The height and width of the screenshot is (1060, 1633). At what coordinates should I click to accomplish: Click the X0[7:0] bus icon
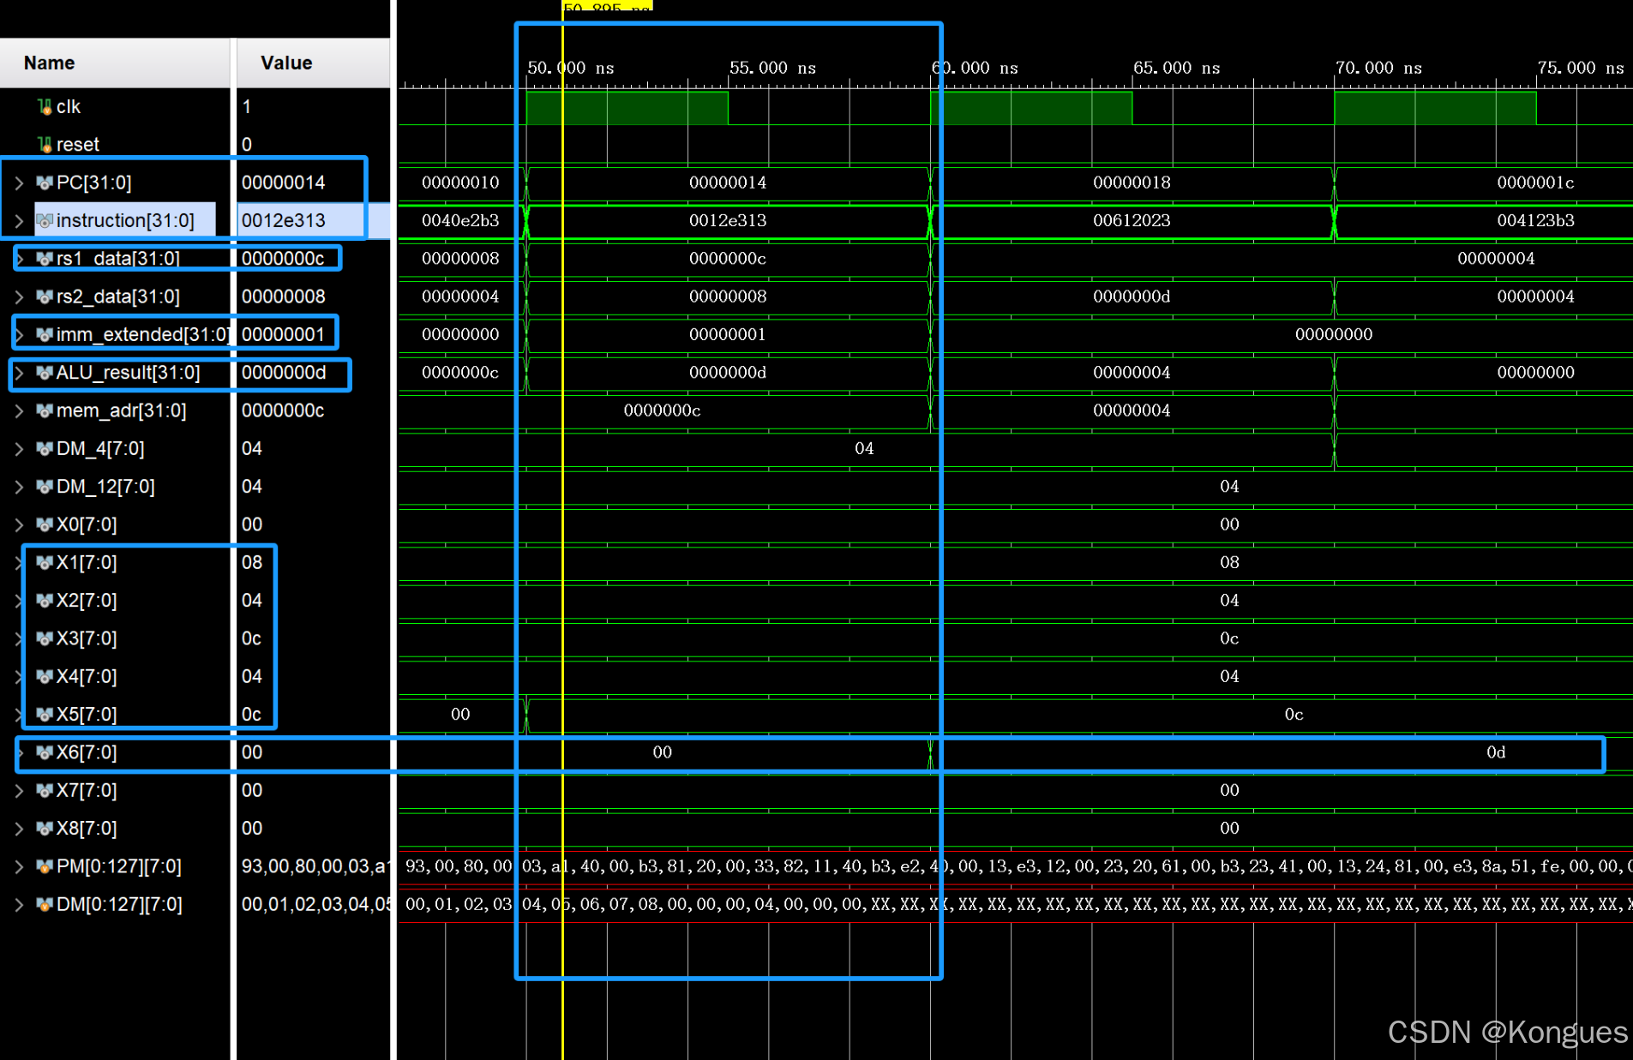45,524
